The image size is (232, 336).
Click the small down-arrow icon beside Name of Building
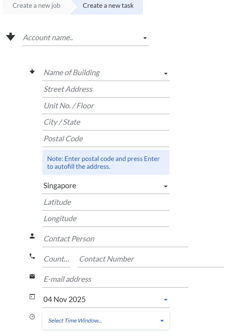tap(32, 72)
